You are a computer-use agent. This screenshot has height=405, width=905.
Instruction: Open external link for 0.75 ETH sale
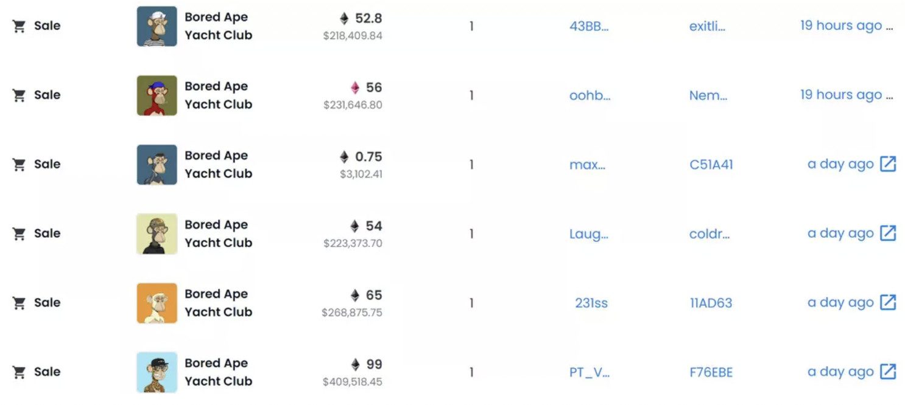(888, 164)
